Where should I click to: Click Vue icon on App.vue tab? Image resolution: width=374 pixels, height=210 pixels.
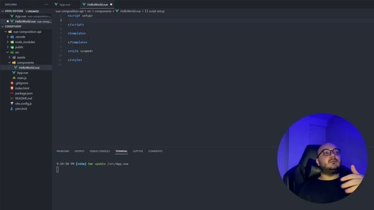[56, 4]
